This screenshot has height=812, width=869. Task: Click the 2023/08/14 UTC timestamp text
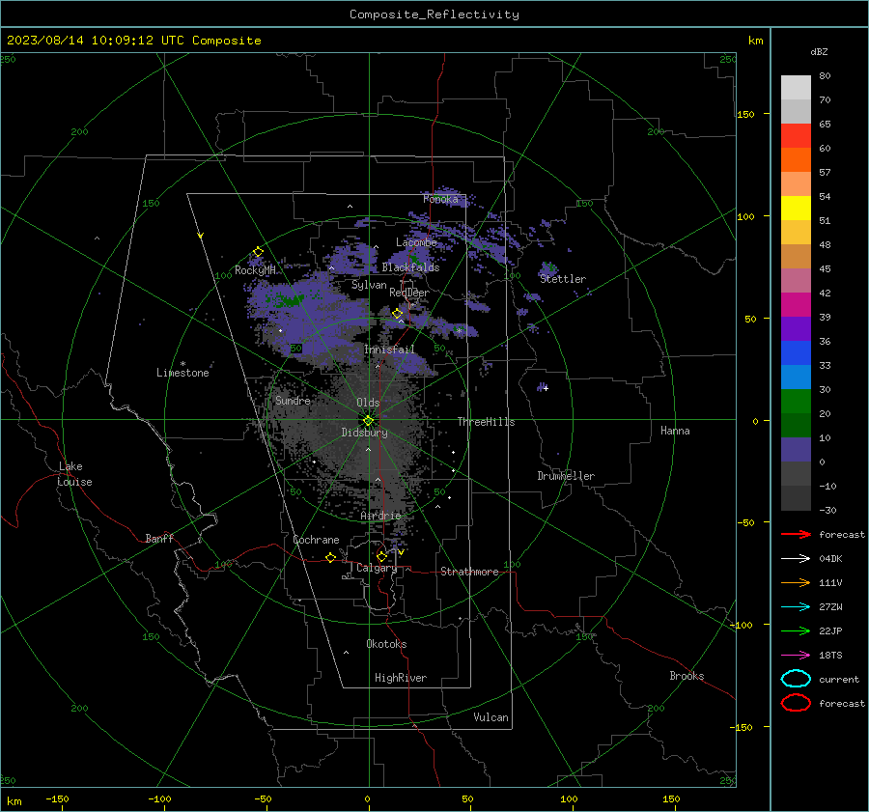[134, 41]
